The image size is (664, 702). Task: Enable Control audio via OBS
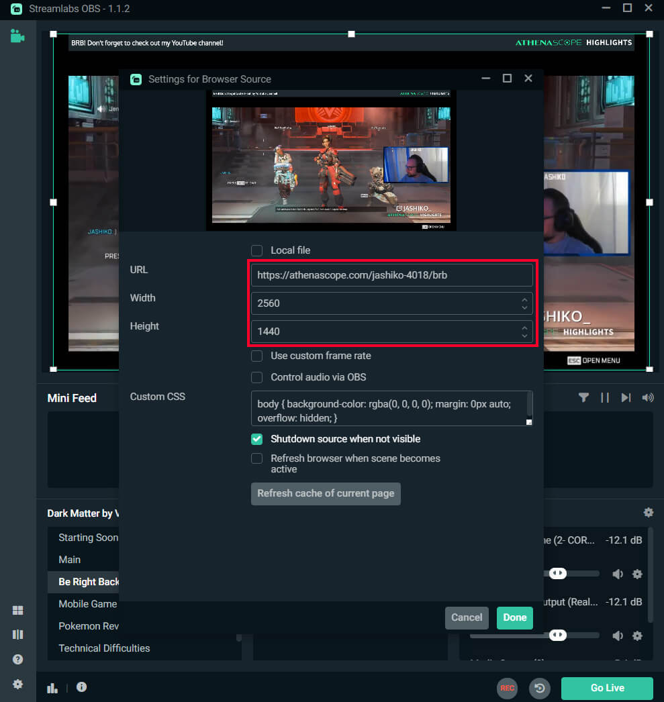[x=257, y=377]
